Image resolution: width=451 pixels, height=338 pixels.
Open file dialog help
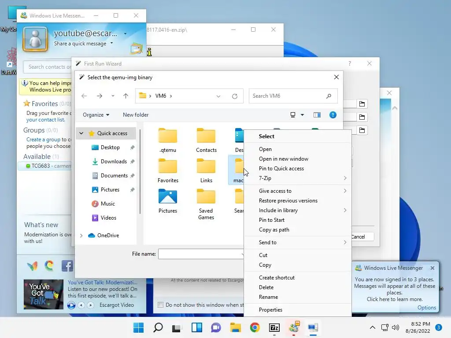coord(333,115)
